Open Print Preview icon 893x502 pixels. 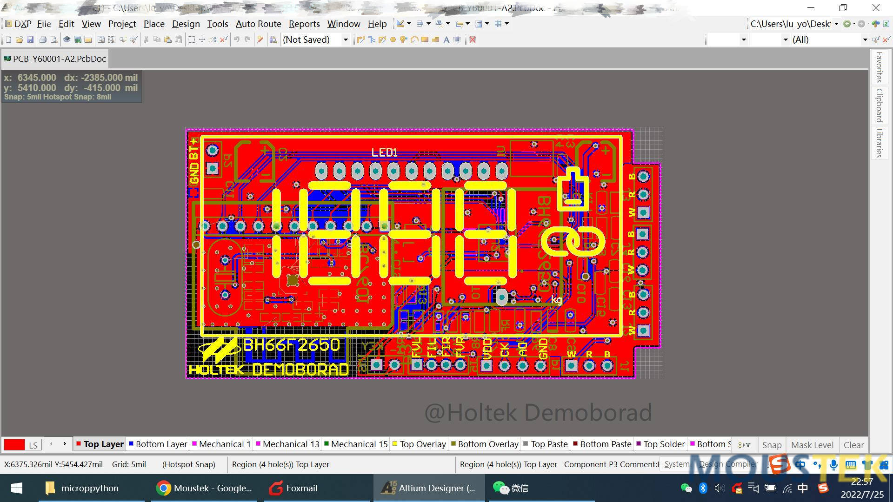click(x=54, y=40)
